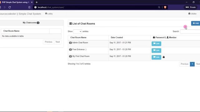Click the Sourcecodester Simple Chat System brand
The height and width of the screenshot is (112, 200).
[x=20, y=14]
